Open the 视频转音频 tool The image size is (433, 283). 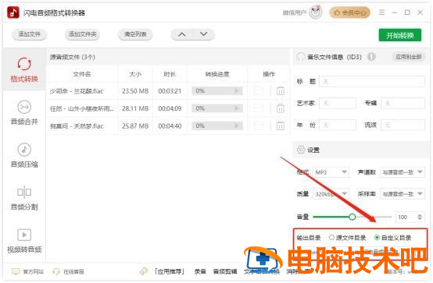pyautogui.click(x=24, y=235)
